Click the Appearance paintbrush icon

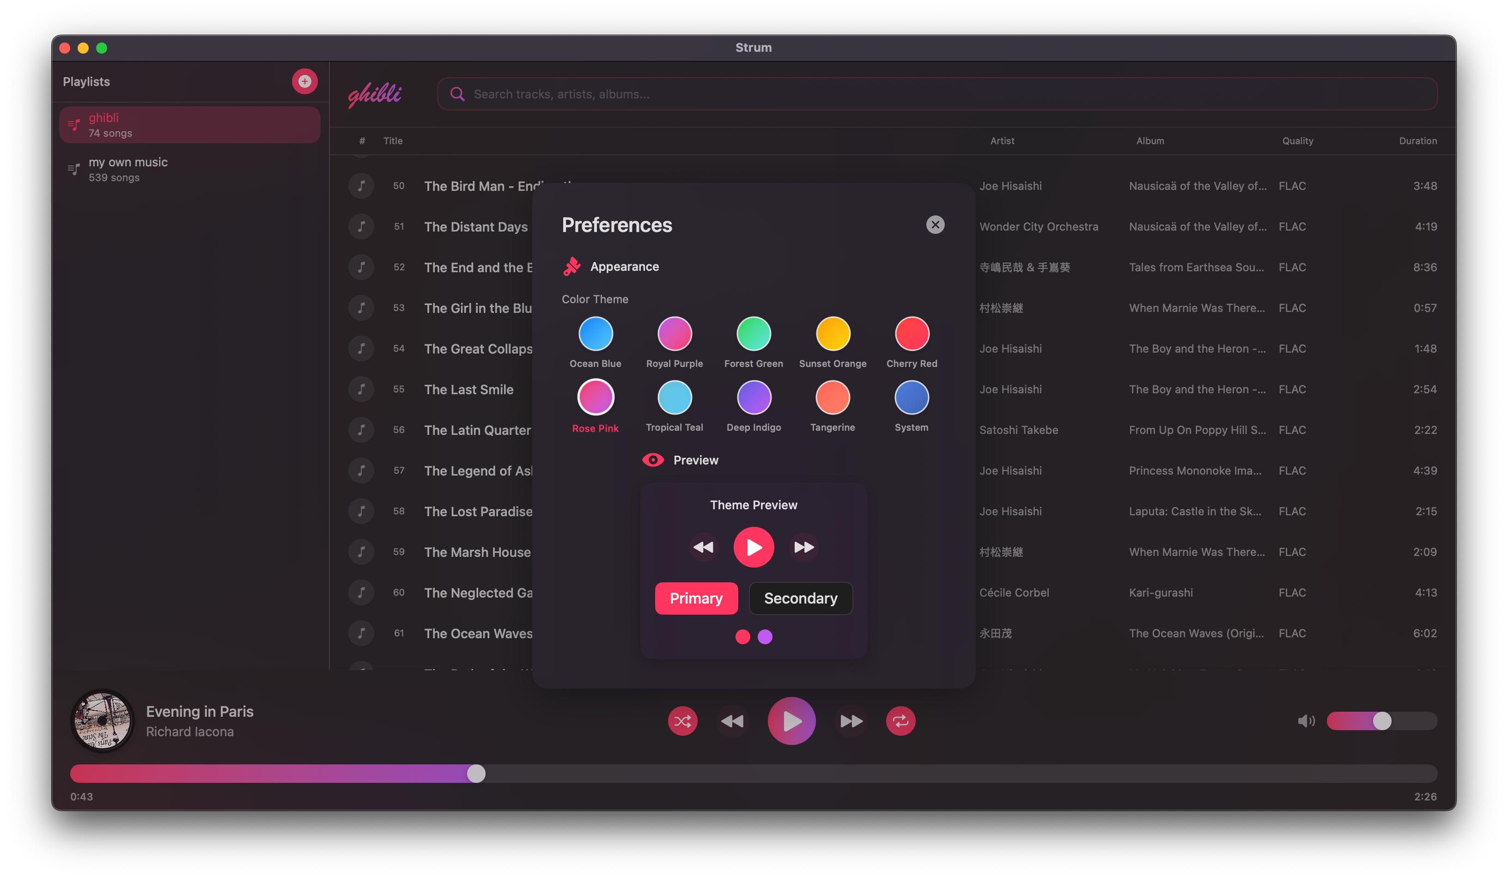click(x=572, y=267)
